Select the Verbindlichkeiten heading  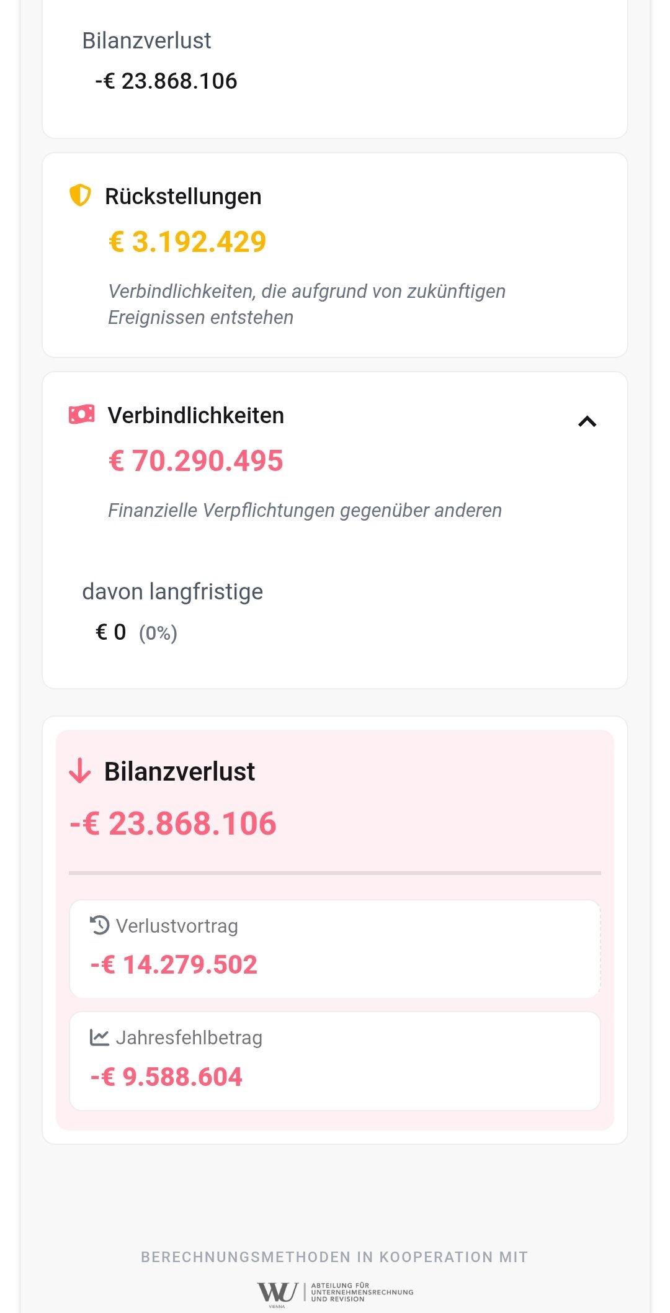click(196, 415)
